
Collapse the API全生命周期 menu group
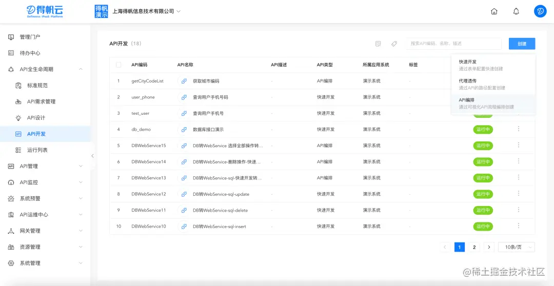point(81,69)
